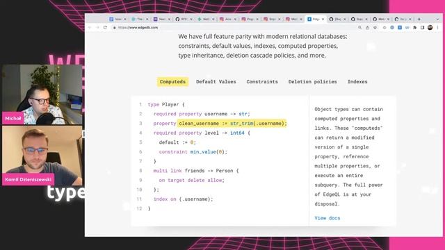This screenshot has height=250, width=445.
Task: Select the Deletion policies tab
Action: (x=312, y=82)
